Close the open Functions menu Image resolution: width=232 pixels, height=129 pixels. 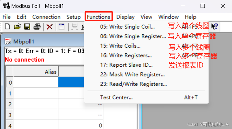(x=99, y=17)
